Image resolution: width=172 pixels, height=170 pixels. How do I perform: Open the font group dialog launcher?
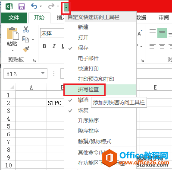point(142,60)
